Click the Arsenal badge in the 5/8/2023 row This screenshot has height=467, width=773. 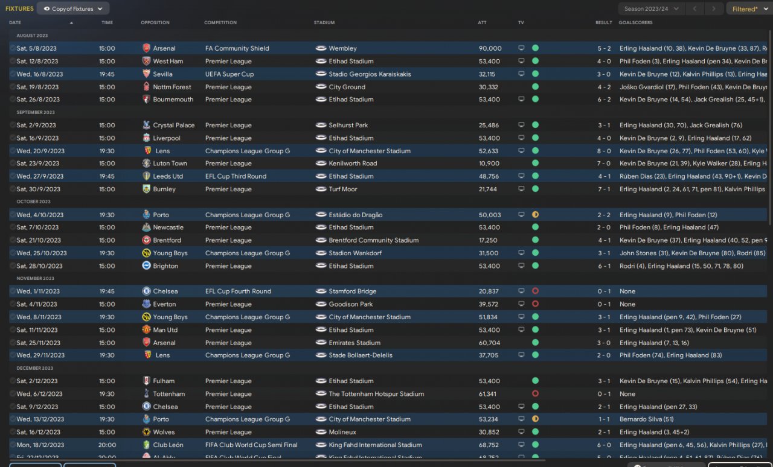(146, 48)
